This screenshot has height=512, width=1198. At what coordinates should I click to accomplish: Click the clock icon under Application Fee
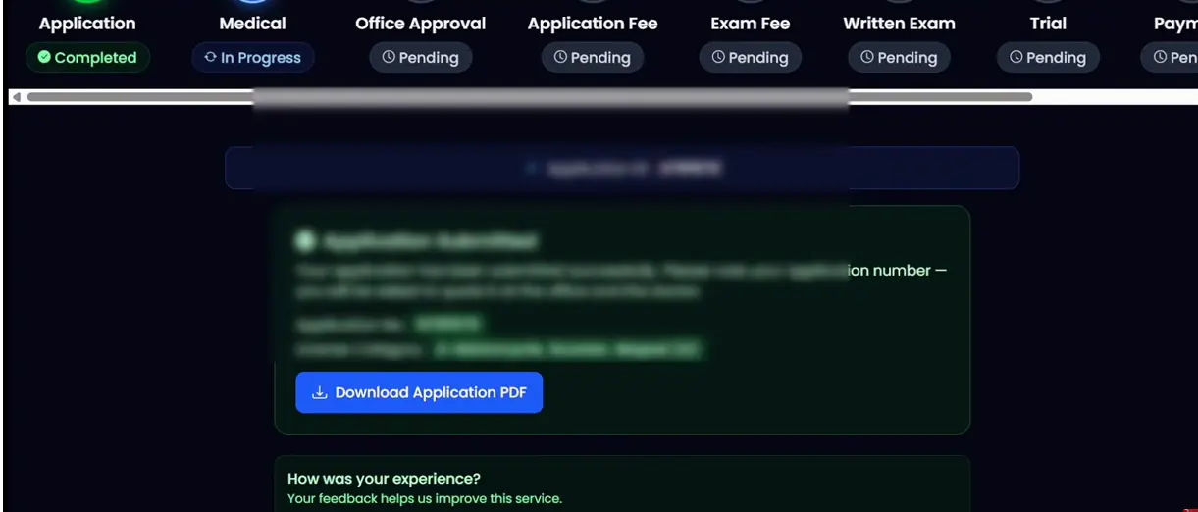click(x=560, y=58)
